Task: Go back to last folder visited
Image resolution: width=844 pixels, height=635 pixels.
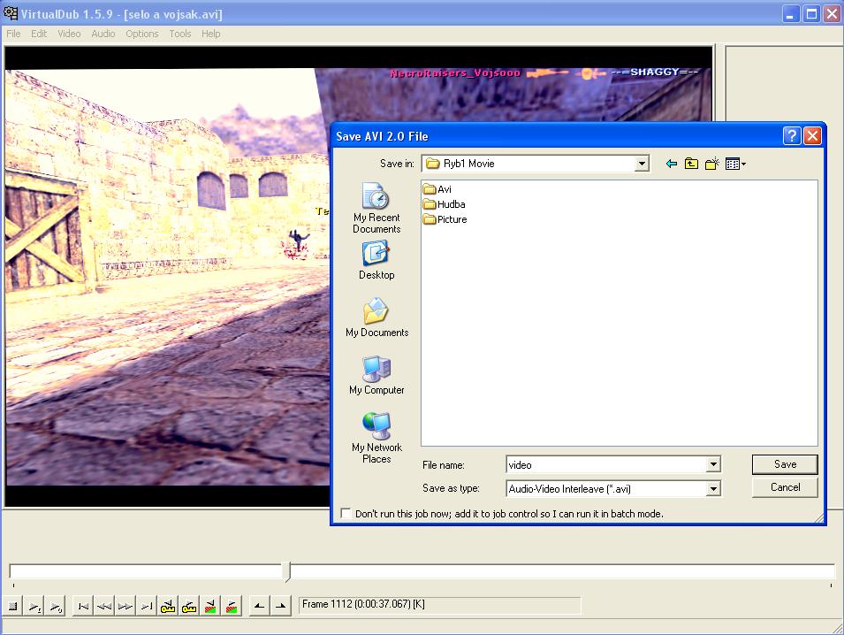Action: tap(671, 164)
